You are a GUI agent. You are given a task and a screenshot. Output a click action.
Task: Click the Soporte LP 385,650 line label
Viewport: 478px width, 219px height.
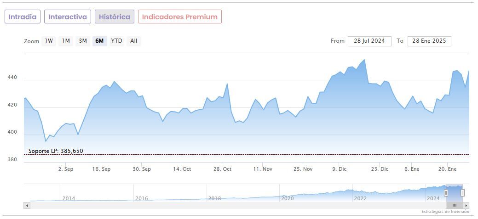point(56,151)
